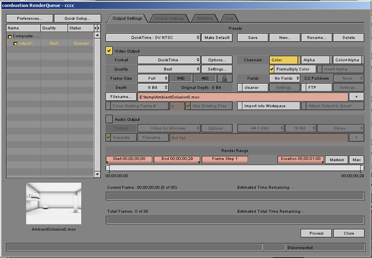This screenshot has height=258, width=372.
Task: Toggle Skip Existing Files checkbox
Action: [x=188, y=106]
